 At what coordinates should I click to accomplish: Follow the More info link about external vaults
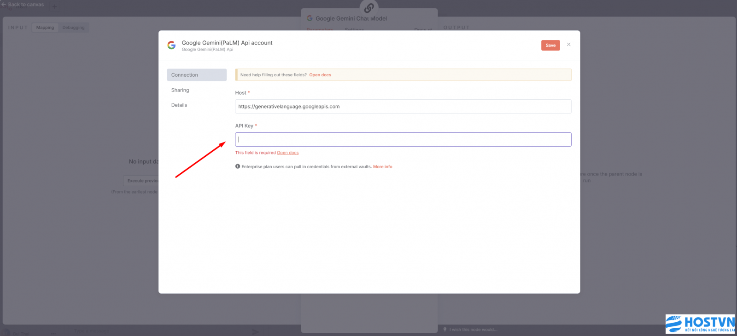coord(383,167)
